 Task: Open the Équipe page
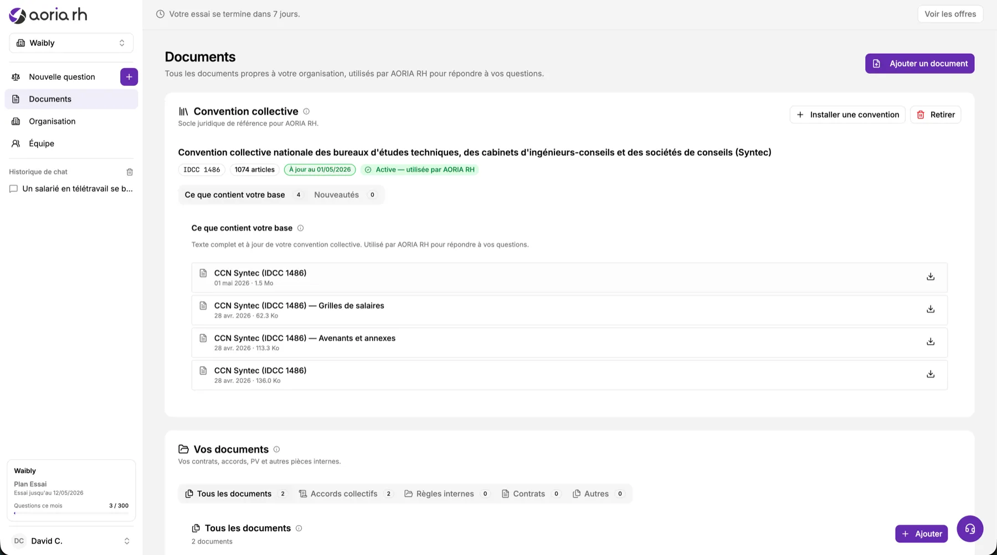point(71,143)
